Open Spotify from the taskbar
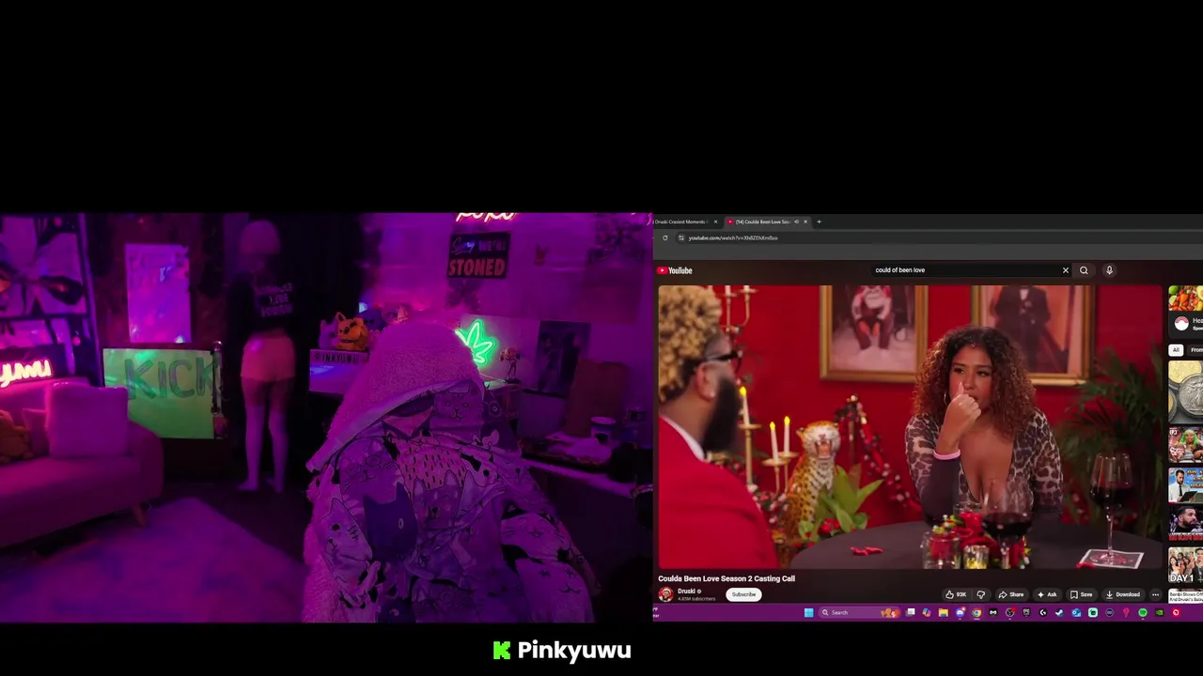This screenshot has width=1203, height=676. coord(1143,612)
